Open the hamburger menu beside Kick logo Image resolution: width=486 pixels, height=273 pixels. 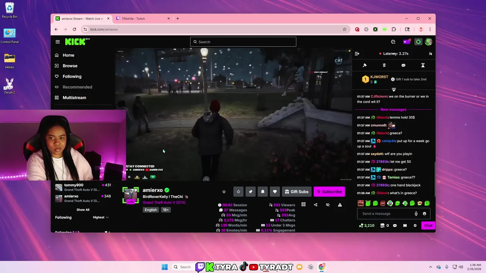coord(57,42)
